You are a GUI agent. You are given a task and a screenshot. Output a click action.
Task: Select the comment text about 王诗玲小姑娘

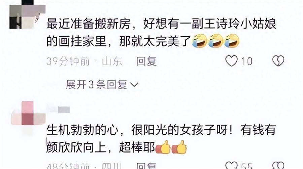(x=161, y=32)
